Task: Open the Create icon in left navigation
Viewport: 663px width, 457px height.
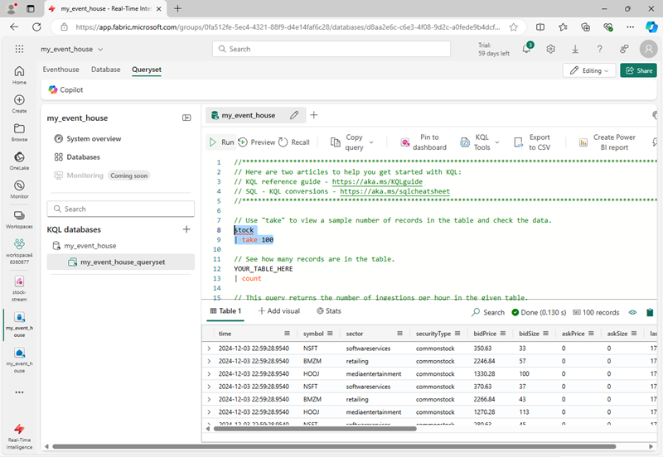Action: coord(19,103)
